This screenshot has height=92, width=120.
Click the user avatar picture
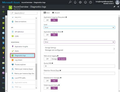[x=117, y=2]
